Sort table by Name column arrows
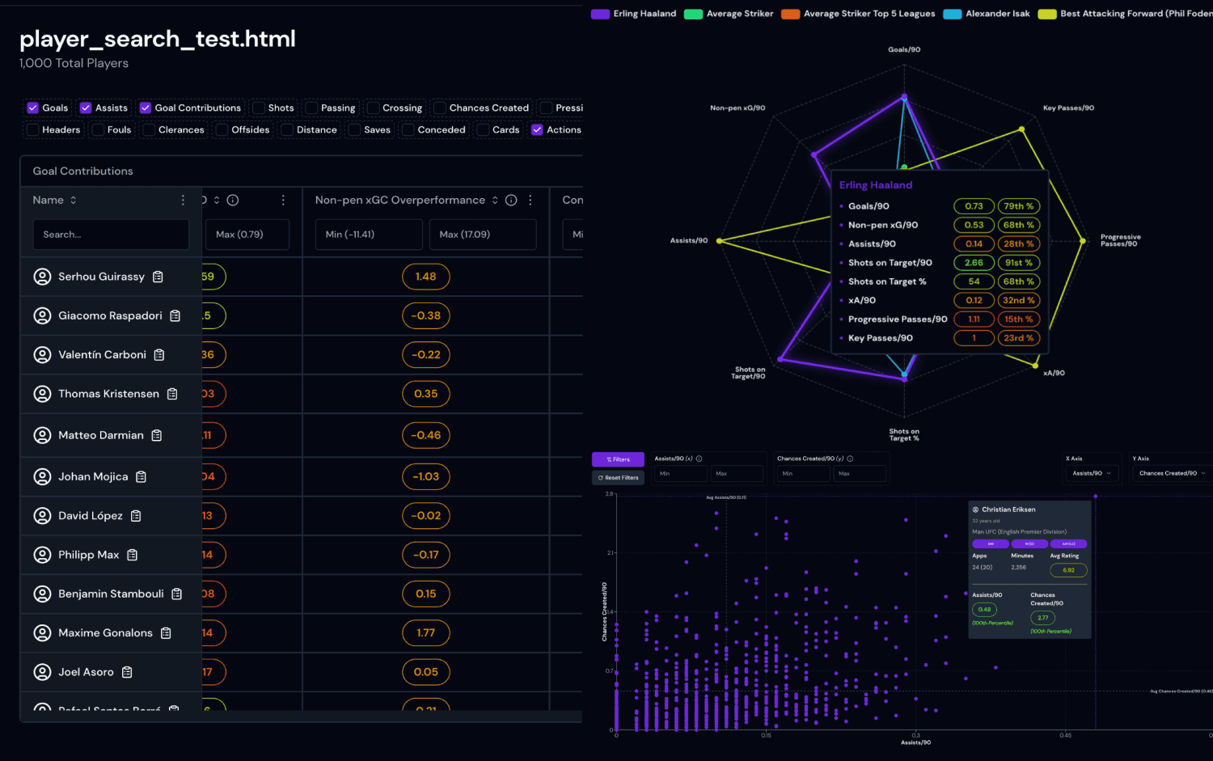Viewport: 1213px width, 761px height. [x=74, y=200]
